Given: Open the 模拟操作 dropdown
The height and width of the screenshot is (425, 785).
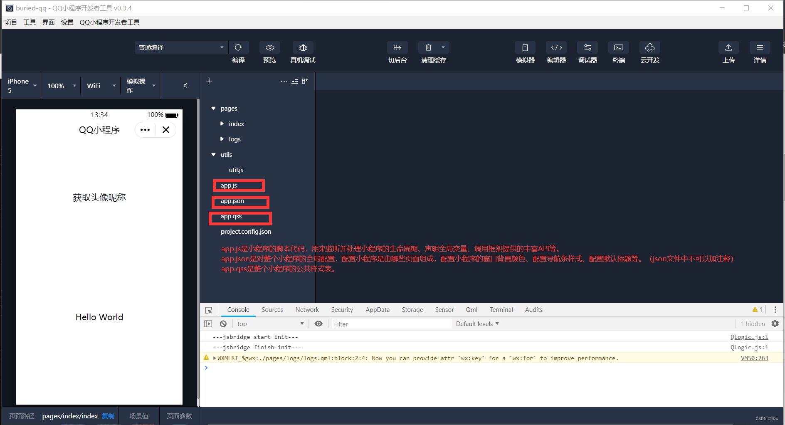Looking at the screenshot, I should pos(141,86).
